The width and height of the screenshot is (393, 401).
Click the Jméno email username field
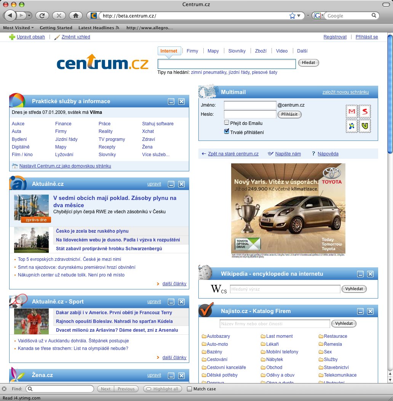(250, 105)
